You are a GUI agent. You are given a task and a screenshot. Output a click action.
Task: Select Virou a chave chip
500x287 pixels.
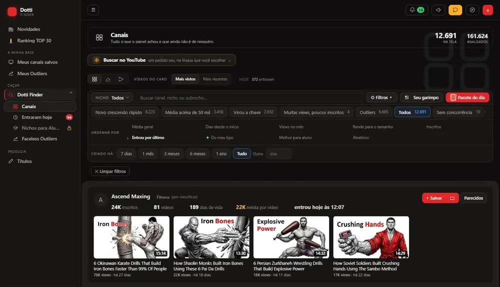click(x=253, y=112)
